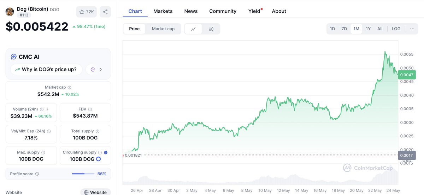
Task: Click the $543.87M FDV value
Action: (x=85, y=116)
